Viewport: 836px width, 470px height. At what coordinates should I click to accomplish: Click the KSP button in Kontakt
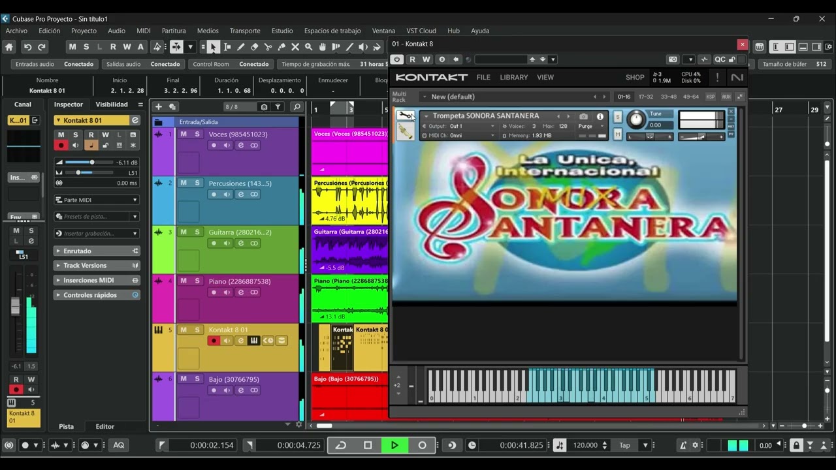pos(711,97)
